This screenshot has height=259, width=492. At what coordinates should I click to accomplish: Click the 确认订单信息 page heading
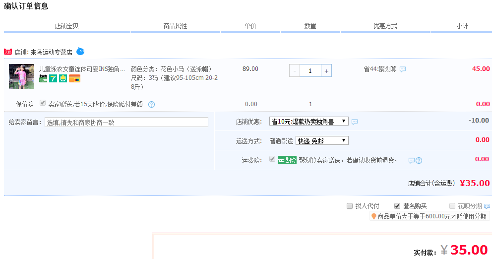26,6
